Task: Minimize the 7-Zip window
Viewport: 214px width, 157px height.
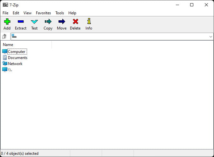Action: 177,5
